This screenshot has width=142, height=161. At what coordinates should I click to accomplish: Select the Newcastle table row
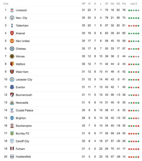[x=72, y=103]
